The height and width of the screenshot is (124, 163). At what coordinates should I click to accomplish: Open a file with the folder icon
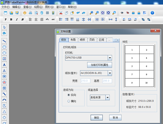(11, 13)
